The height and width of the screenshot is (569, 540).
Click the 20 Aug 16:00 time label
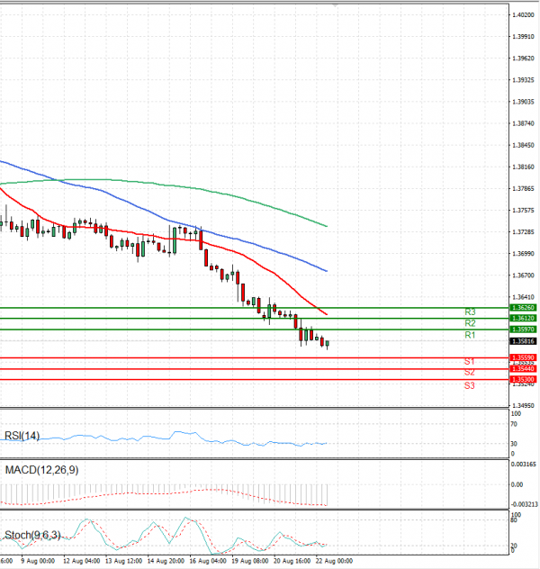pyautogui.click(x=292, y=561)
